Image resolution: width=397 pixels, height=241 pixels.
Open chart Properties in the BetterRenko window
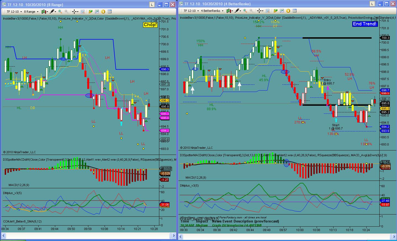pos(295,11)
